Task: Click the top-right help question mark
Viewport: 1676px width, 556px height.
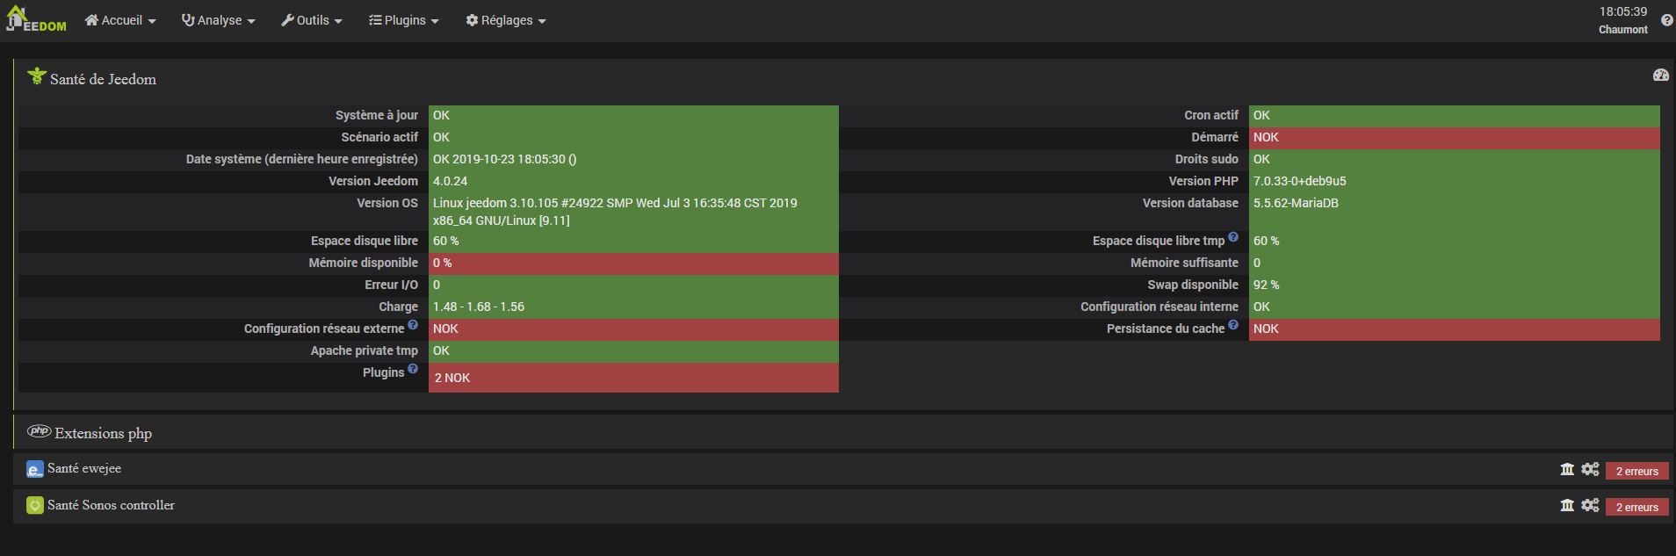Action: pyautogui.click(x=1666, y=20)
